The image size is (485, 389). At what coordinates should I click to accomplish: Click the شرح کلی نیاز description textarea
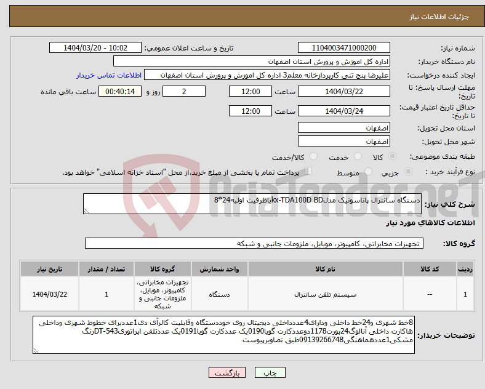click(x=252, y=204)
